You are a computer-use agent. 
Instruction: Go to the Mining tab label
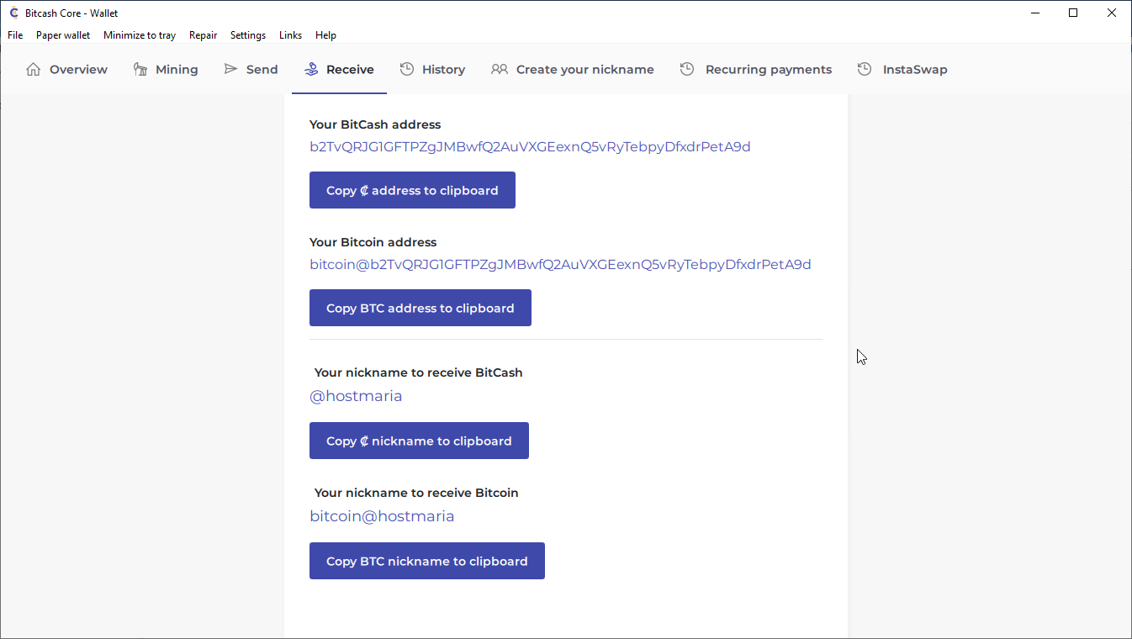click(x=177, y=70)
